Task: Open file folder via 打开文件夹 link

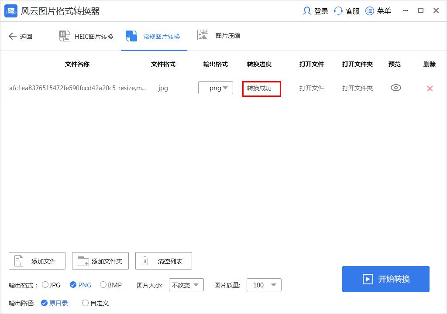Action: click(x=357, y=88)
